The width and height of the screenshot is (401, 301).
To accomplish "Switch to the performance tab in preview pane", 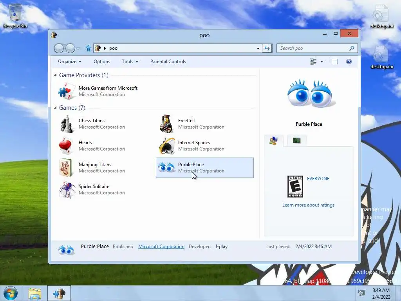I will 297,140.
